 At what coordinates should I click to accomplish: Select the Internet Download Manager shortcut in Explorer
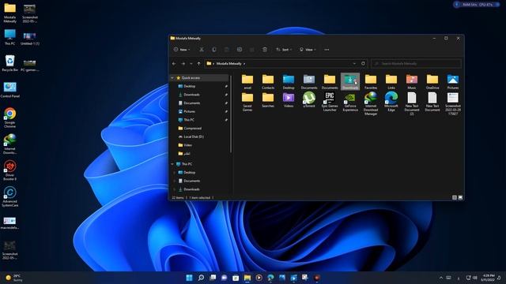click(371, 103)
